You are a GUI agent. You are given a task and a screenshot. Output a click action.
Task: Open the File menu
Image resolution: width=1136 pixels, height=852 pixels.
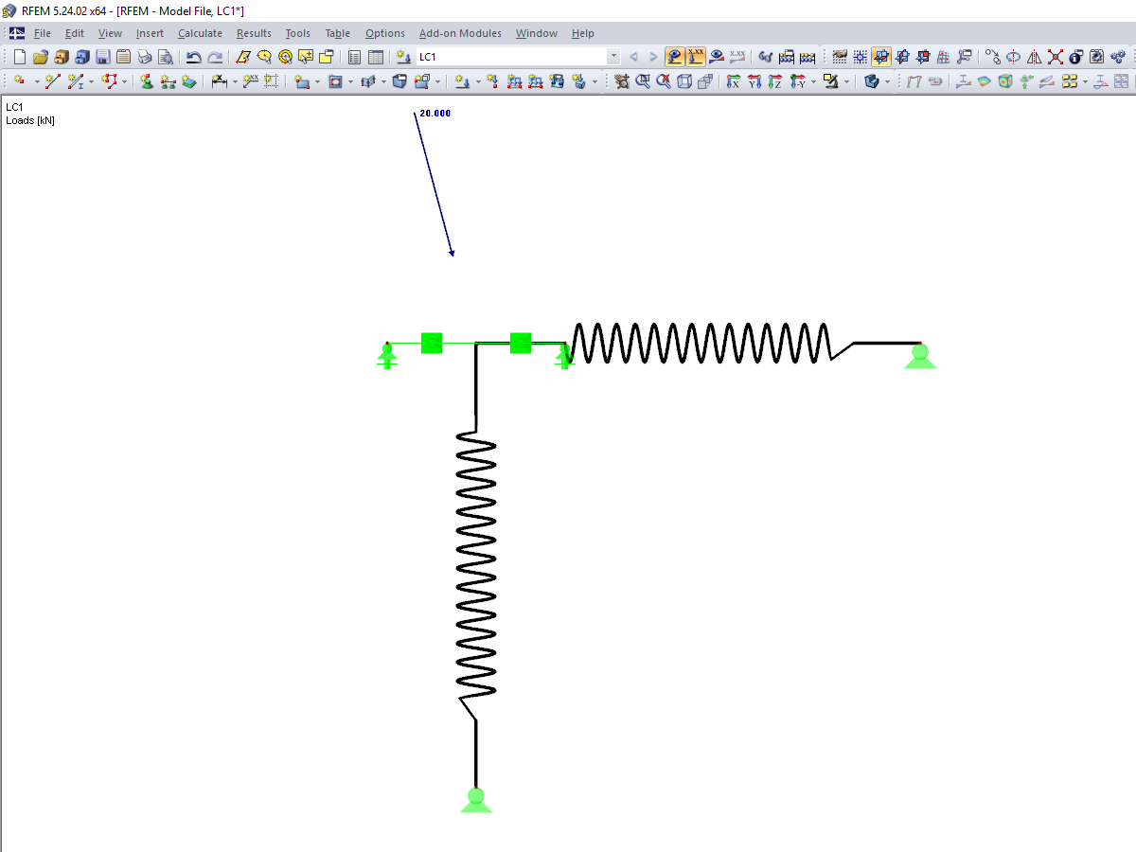(x=42, y=33)
